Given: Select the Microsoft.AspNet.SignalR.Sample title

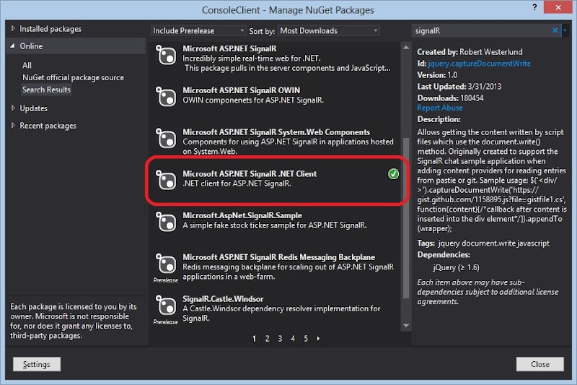Looking at the screenshot, I should click(x=242, y=215).
